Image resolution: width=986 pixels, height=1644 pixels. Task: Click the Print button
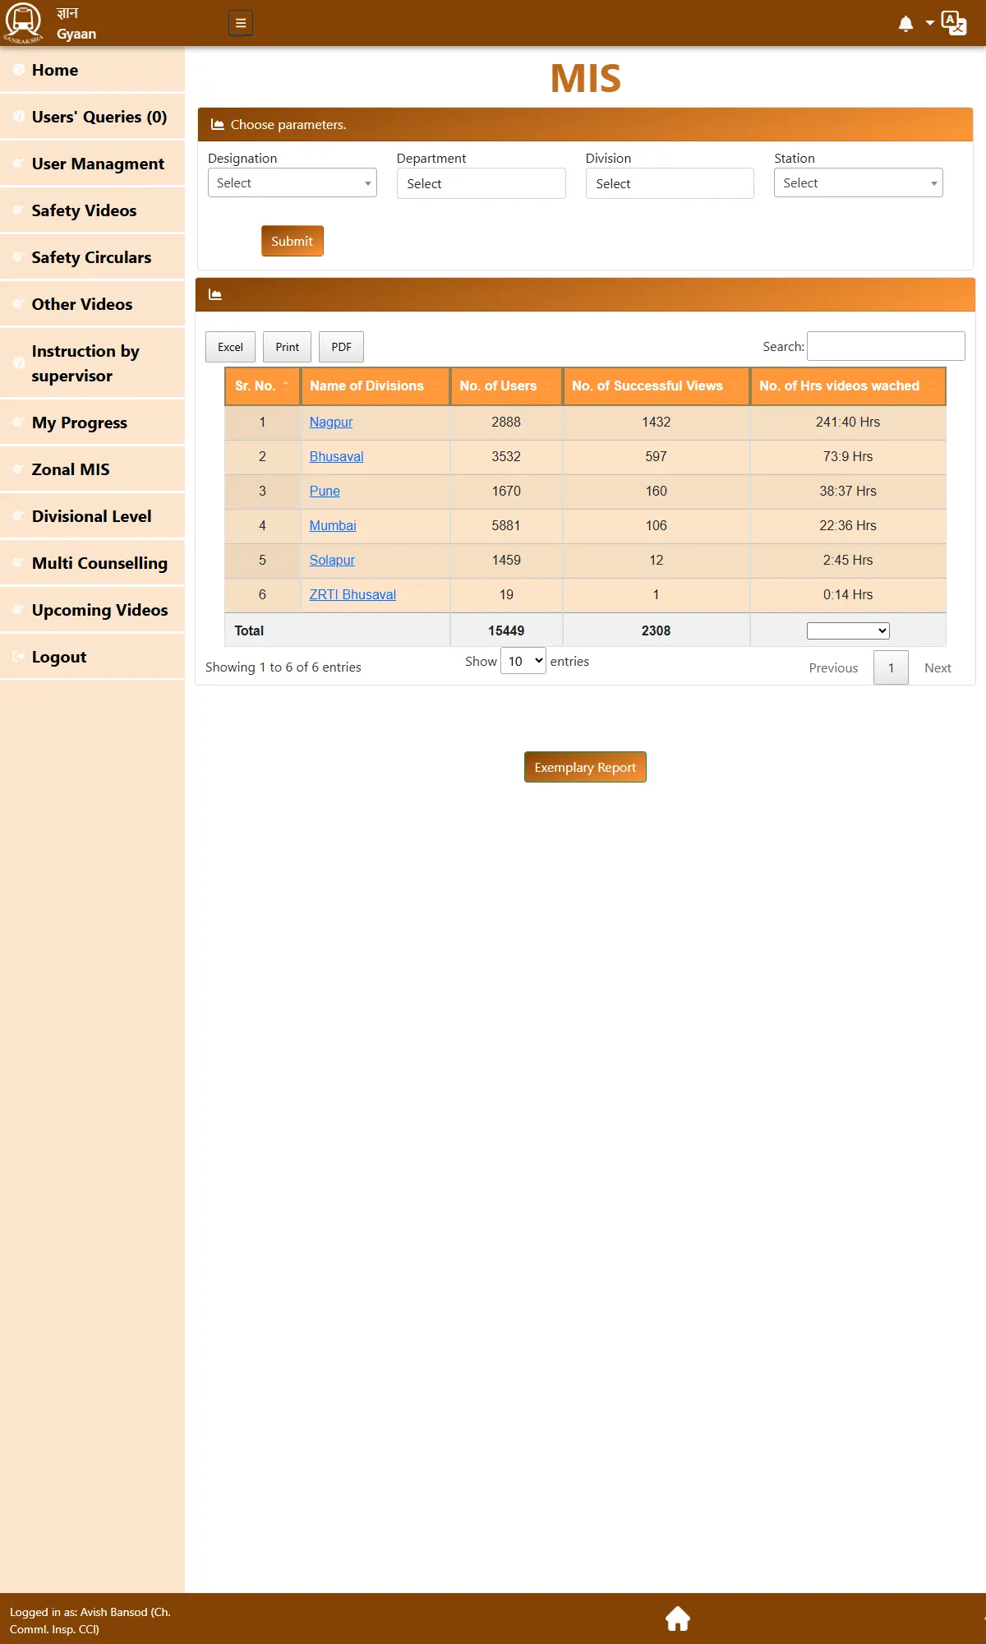(288, 347)
